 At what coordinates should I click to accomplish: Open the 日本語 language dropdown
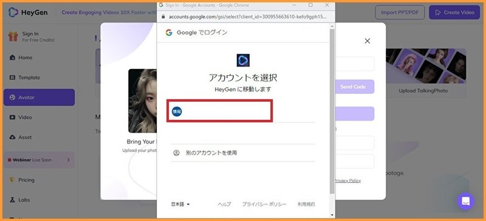180,204
